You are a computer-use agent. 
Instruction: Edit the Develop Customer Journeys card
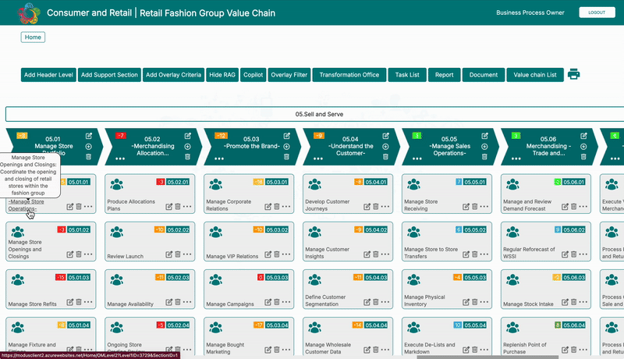[367, 207]
